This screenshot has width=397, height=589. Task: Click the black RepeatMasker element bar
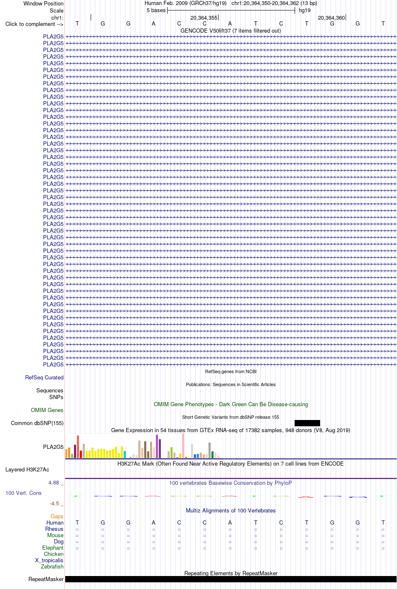[x=231, y=579]
